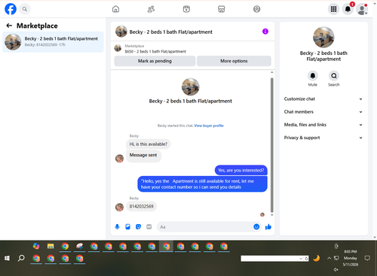Click More options button
Screen dimensions: 377x276
pos(234,61)
